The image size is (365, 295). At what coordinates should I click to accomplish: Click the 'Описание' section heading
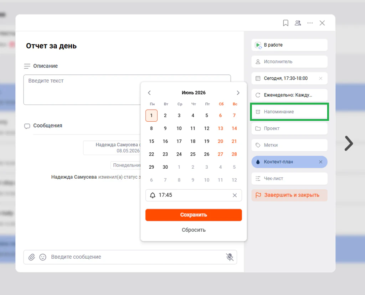45,66
